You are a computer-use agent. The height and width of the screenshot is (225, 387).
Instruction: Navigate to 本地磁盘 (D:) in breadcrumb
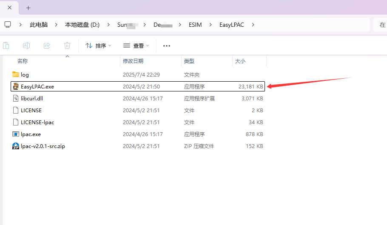[x=82, y=25]
